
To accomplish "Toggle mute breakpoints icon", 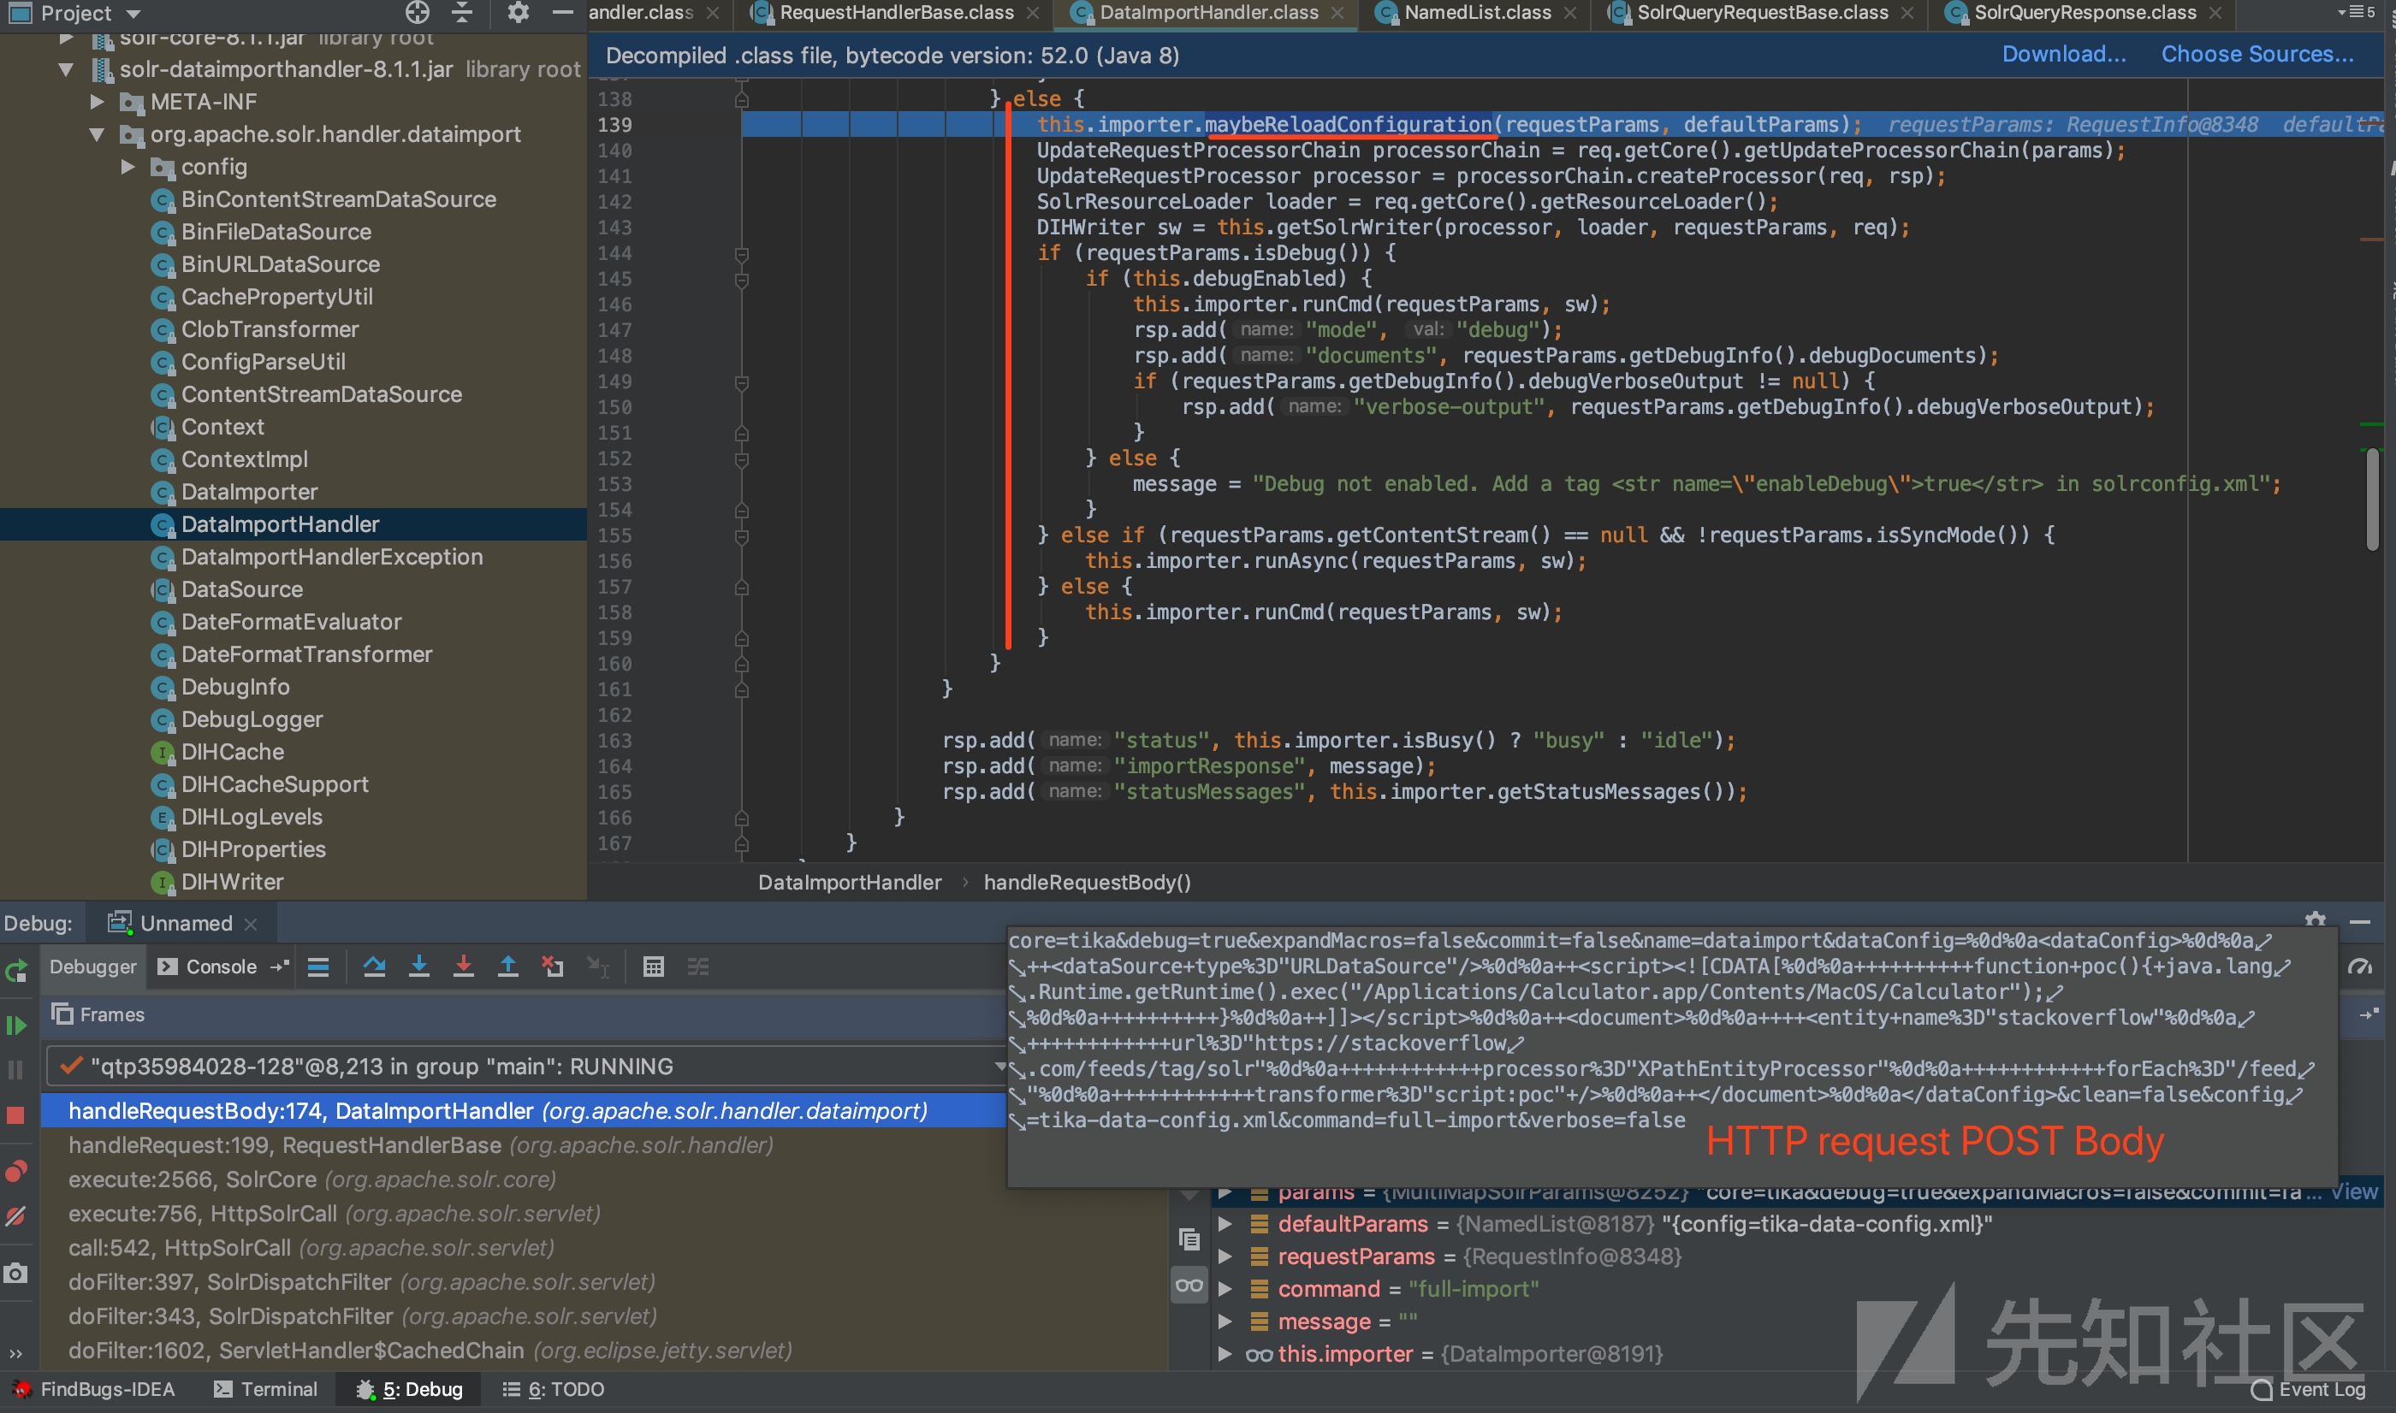I will click(x=16, y=1216).
